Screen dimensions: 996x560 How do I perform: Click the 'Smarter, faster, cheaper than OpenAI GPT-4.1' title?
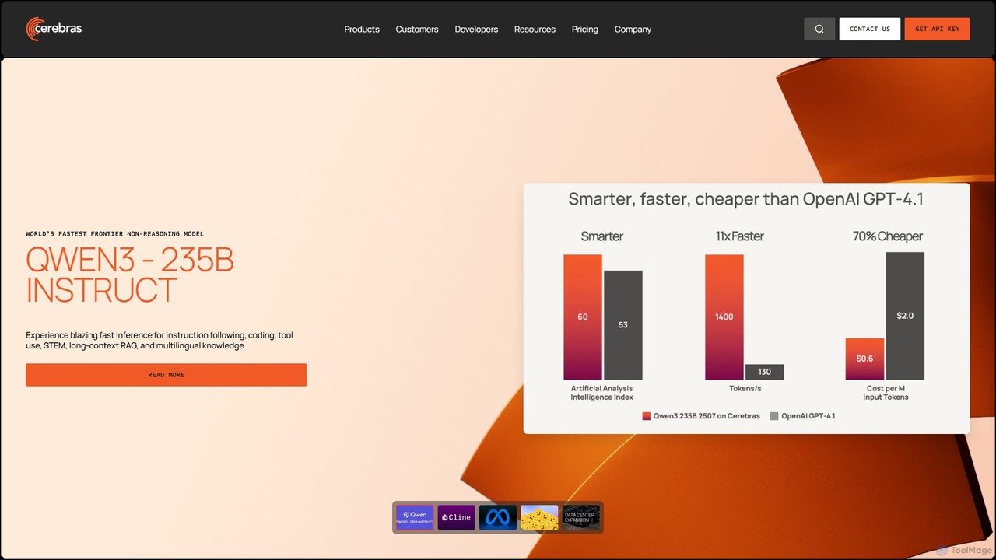[x=745, y=199]
